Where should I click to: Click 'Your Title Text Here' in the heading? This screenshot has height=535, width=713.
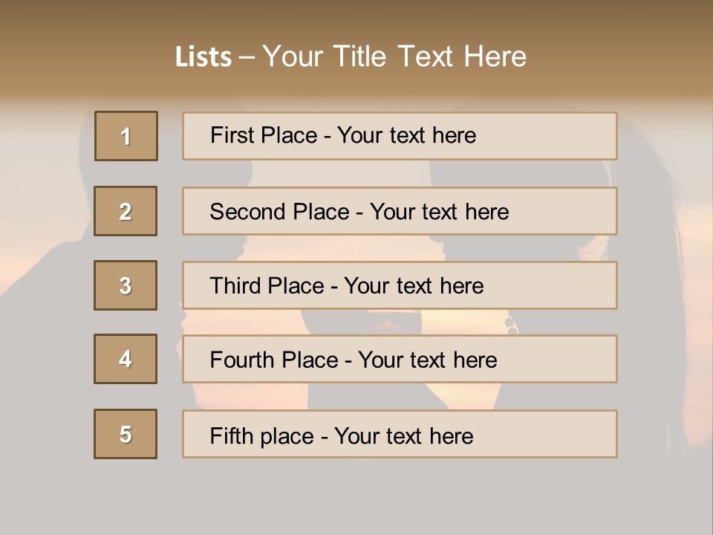tap(394, 56)
